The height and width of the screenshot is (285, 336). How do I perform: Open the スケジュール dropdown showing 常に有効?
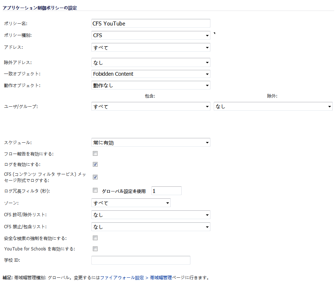pos(151,143)
